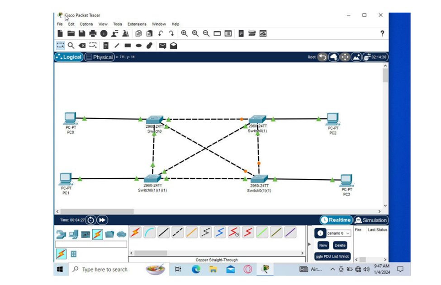Screen dimensions: 441x285
Task: Click the Add Complex PDU open envelope icon
Action: pos(174,46)
